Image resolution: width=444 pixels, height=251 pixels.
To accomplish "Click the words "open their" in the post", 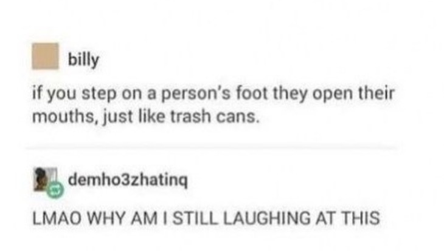I will 353,93.
